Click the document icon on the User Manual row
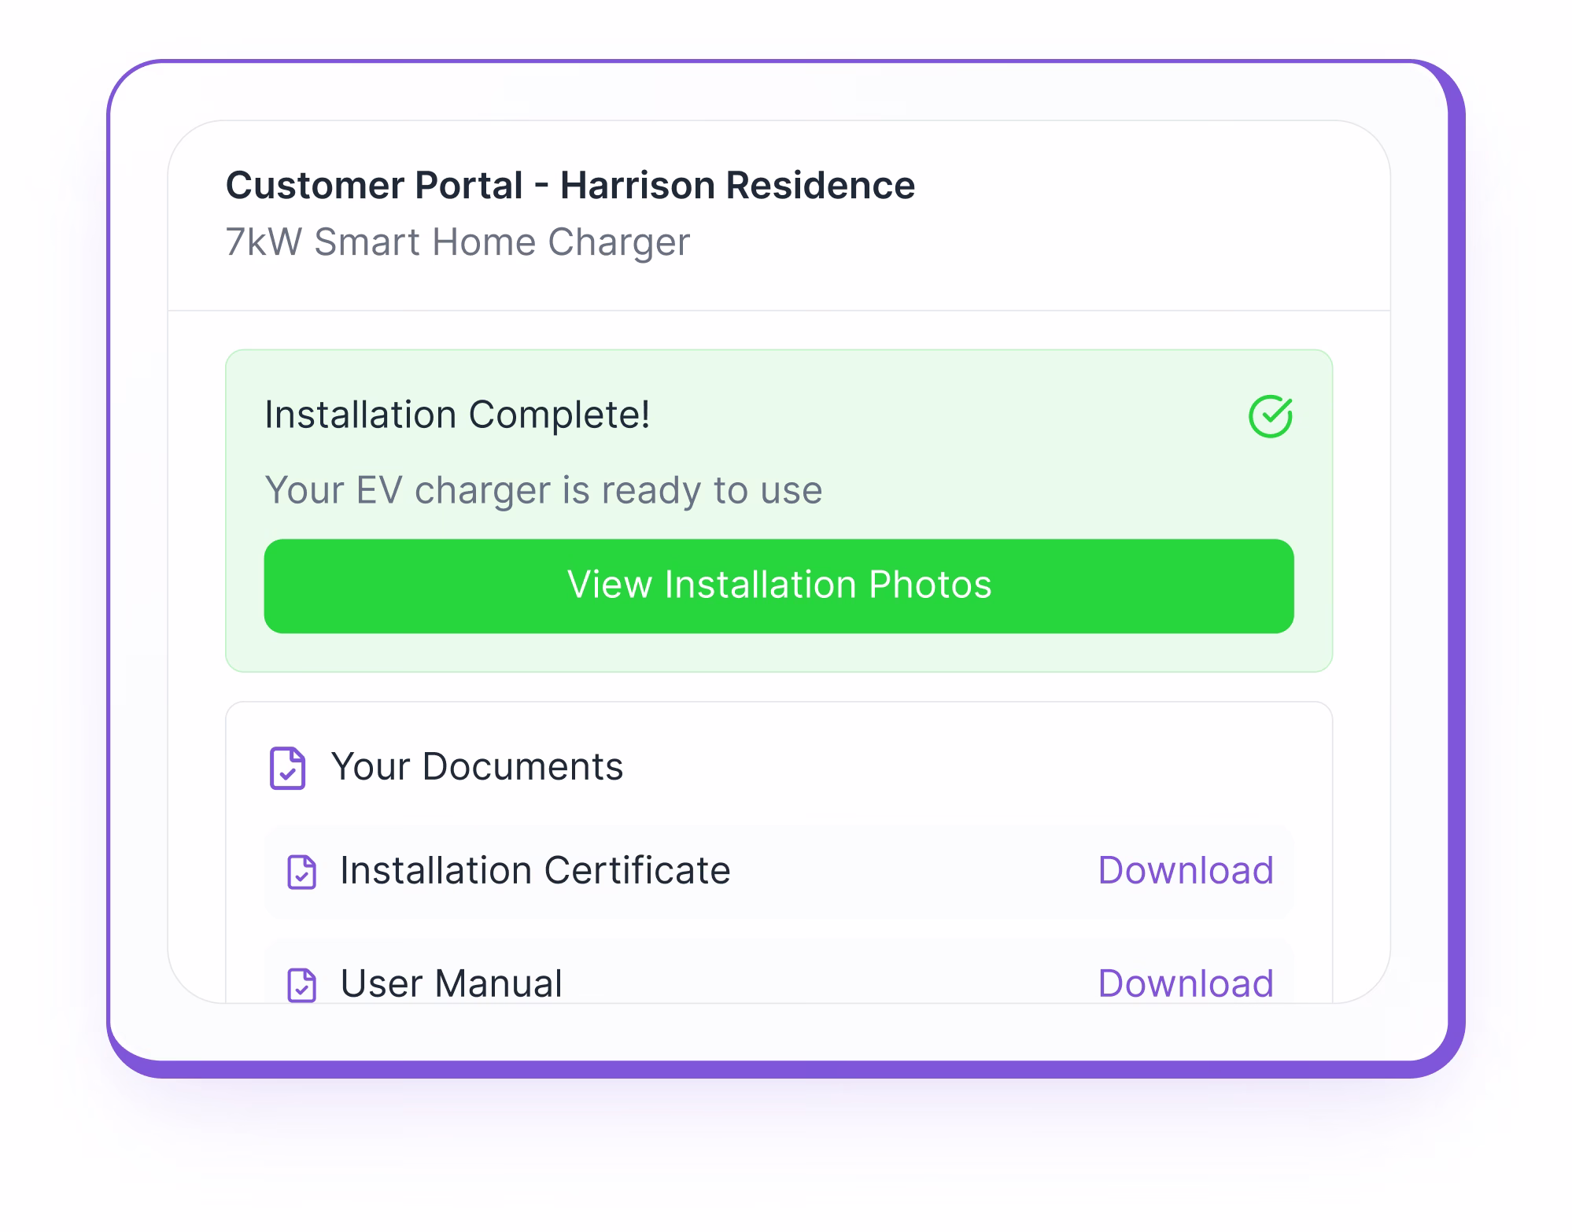The height and width of the screenshot is (1232, 1572). coord(302,983)
